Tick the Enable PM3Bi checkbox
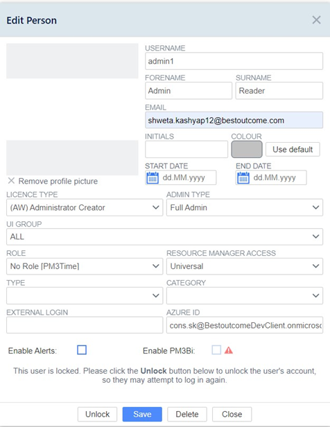Screen dimensions: 330x427 [216, 350]
